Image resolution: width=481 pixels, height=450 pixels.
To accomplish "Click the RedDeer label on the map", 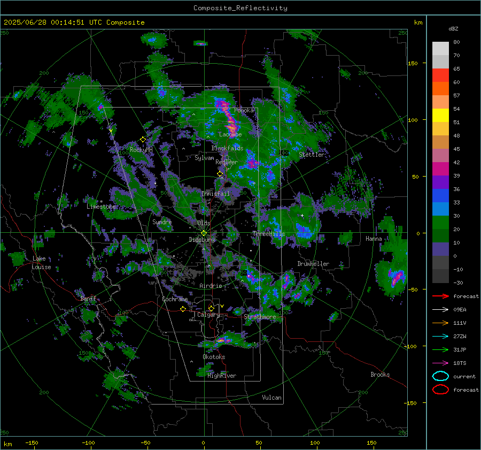I will point(227,162).
